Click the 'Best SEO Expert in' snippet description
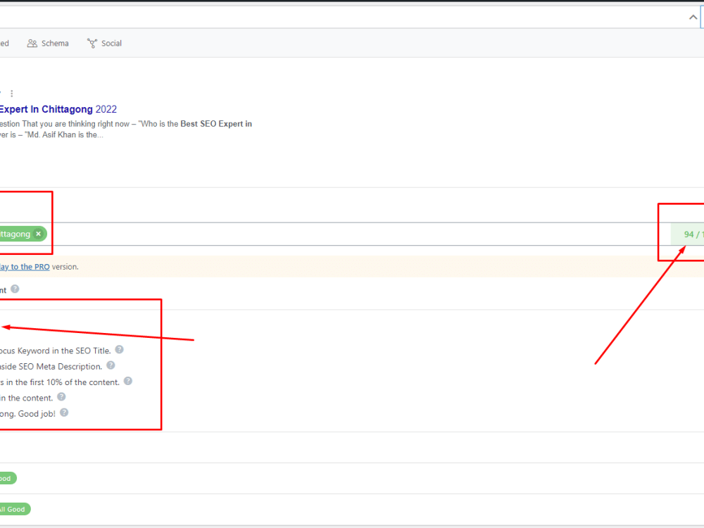Viewport: 704px width, 528px height. (216, 124)
